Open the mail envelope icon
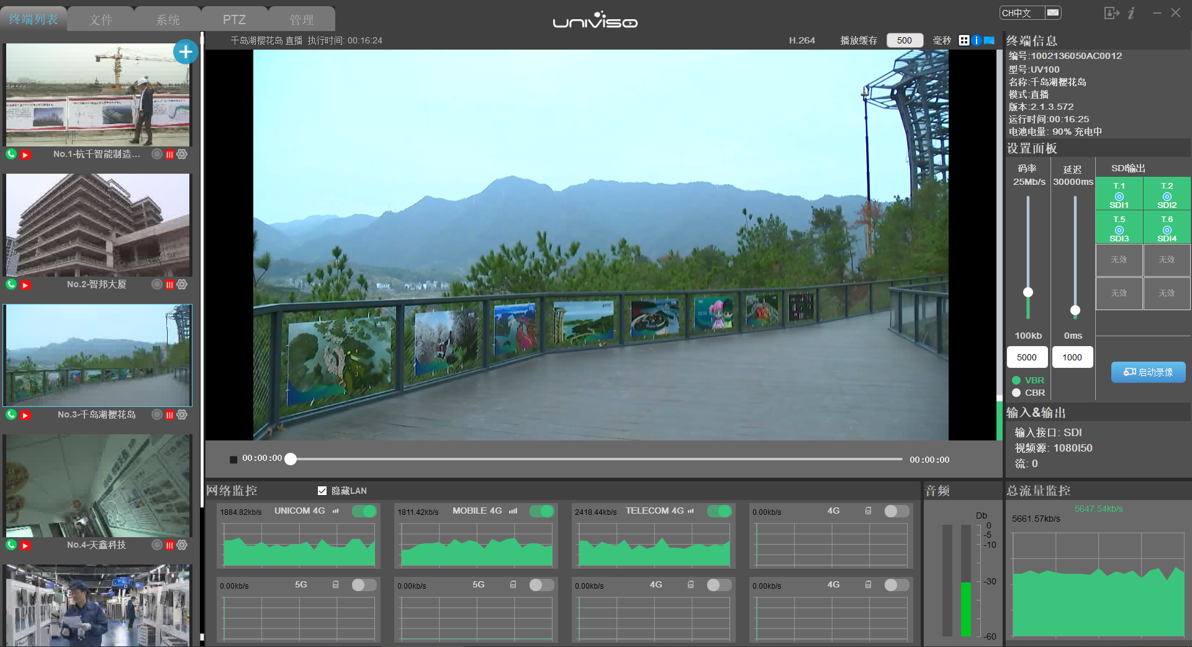Screen dimensions: 1192x647 [1053, 12]
